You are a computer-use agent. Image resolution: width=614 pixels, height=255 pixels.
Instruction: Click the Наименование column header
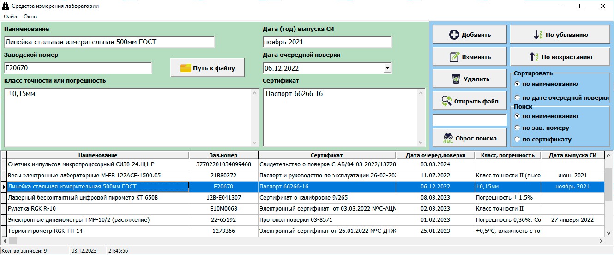(x=98, y=155)
